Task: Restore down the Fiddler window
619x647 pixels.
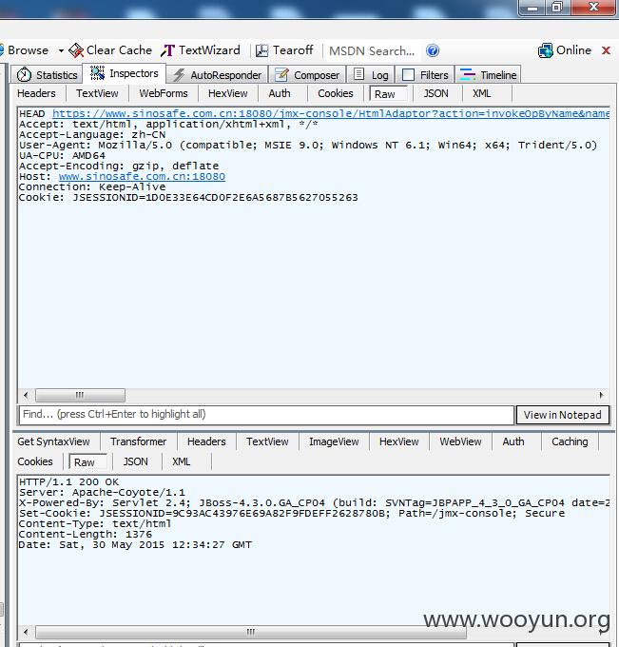Action: [x=557, y=8]
